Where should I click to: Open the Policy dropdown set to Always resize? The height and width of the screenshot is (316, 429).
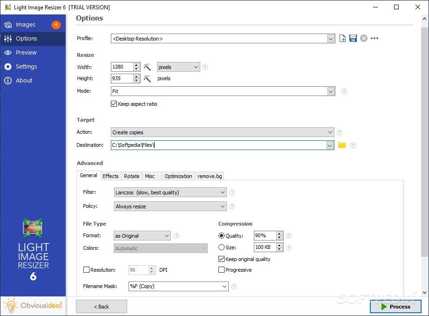click(170, 206)
